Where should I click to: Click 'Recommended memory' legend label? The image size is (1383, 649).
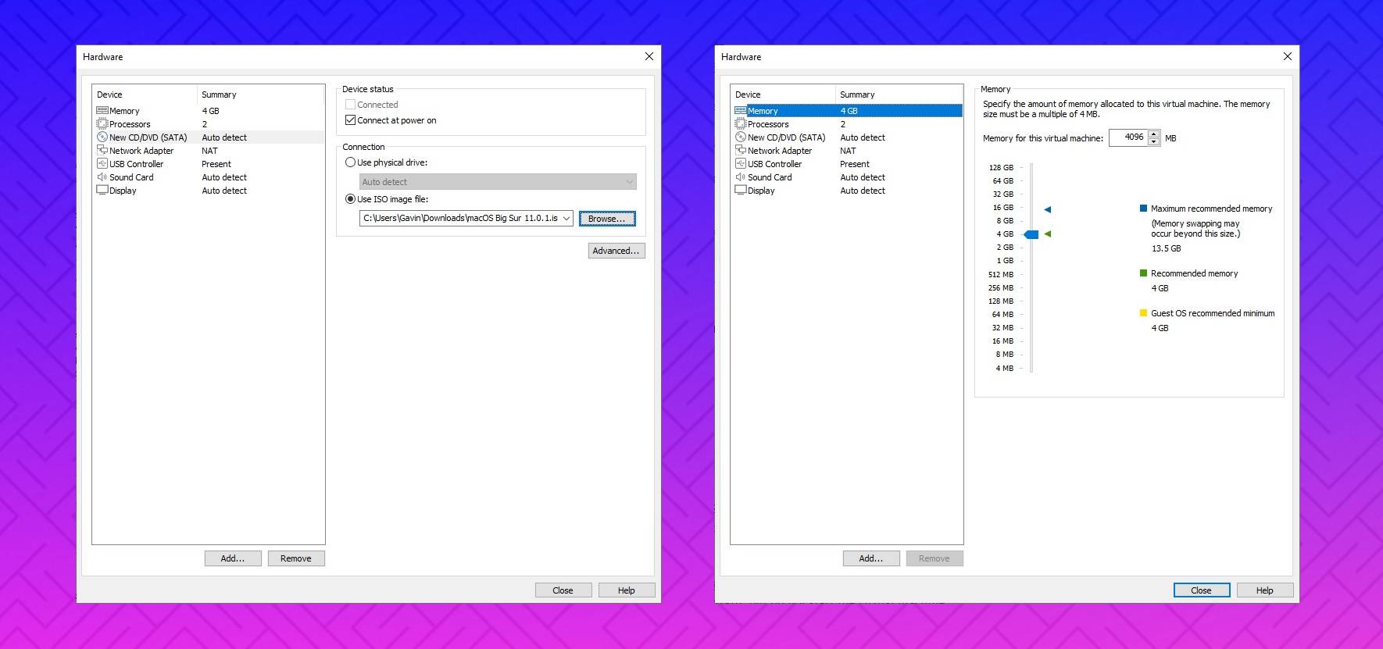[x=1195, y=273]
